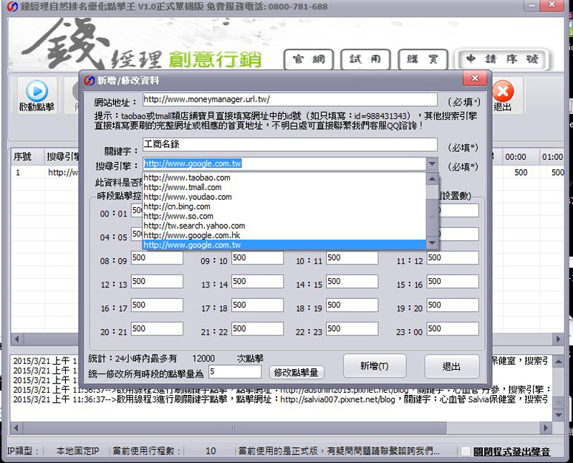The height and width of the screenshot is (463, 573).
Task: Click the 網站地址 URL input field
Action: pos(290,100)
